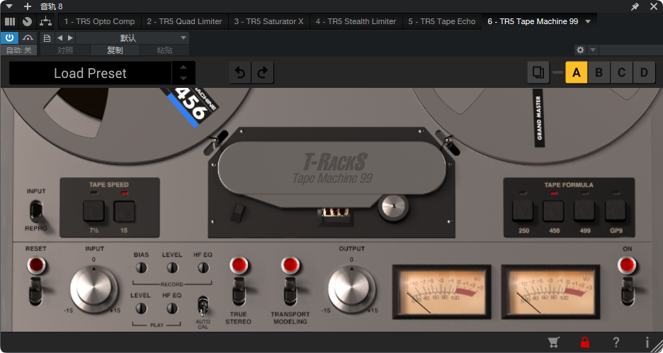Screen dimensions: 663x353
Task: Step to previous preset with up arrow
Action: [x=183, y=67]
